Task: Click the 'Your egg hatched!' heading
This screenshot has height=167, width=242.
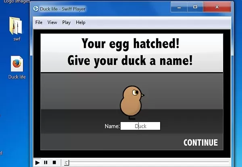Action: click(x=131, y=44)
